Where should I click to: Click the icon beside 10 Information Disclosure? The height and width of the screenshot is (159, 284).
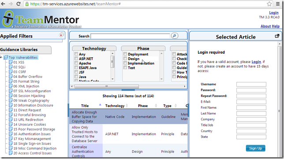pyautogui.click(x=11, y=105)
